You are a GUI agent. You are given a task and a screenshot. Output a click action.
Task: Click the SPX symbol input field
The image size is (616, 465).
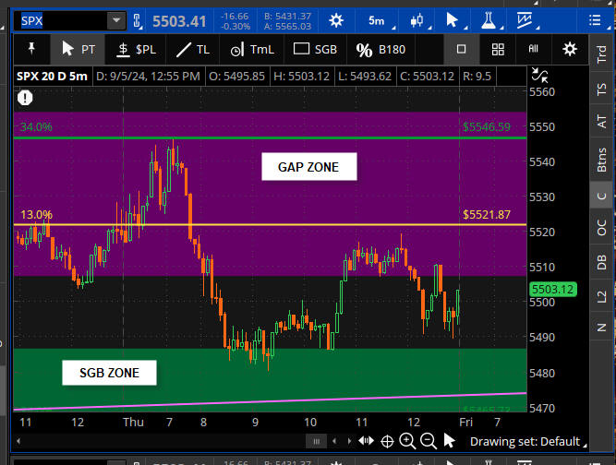coord(61,20)
